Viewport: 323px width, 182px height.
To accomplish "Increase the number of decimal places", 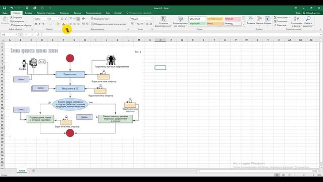I will click(x=147, y=24).
